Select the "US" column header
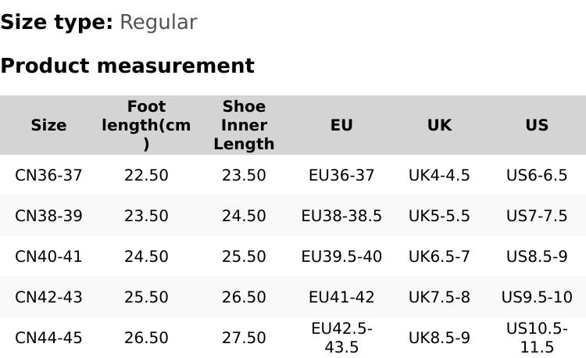The height and width of the screenshot is (358, 586). [537, 125]
